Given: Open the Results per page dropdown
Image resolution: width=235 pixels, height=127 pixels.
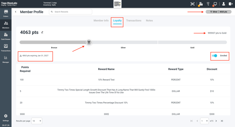Looking at the screenshot, I should pyautogui.click(x=37, y=121).
